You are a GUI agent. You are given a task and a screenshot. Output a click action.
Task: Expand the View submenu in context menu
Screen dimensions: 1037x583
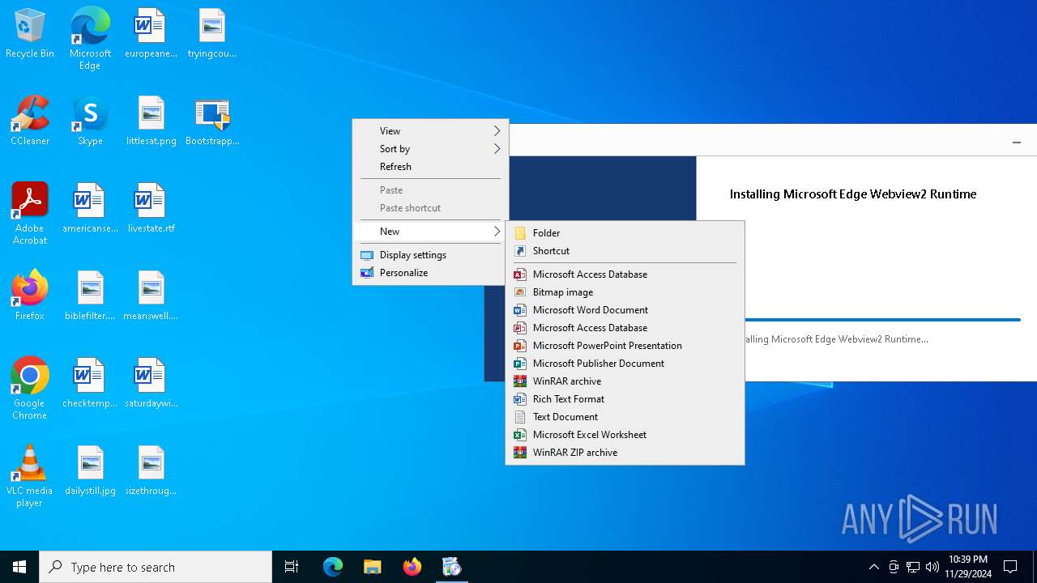pyautogui.click(x=430, y=131)
